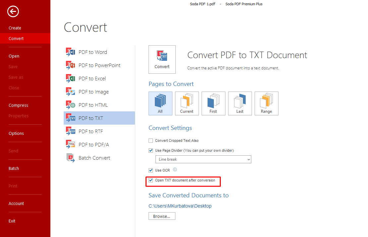Select All pages to convert
The height and width of the screenshot is (237, 368).
tap(160, 103)
